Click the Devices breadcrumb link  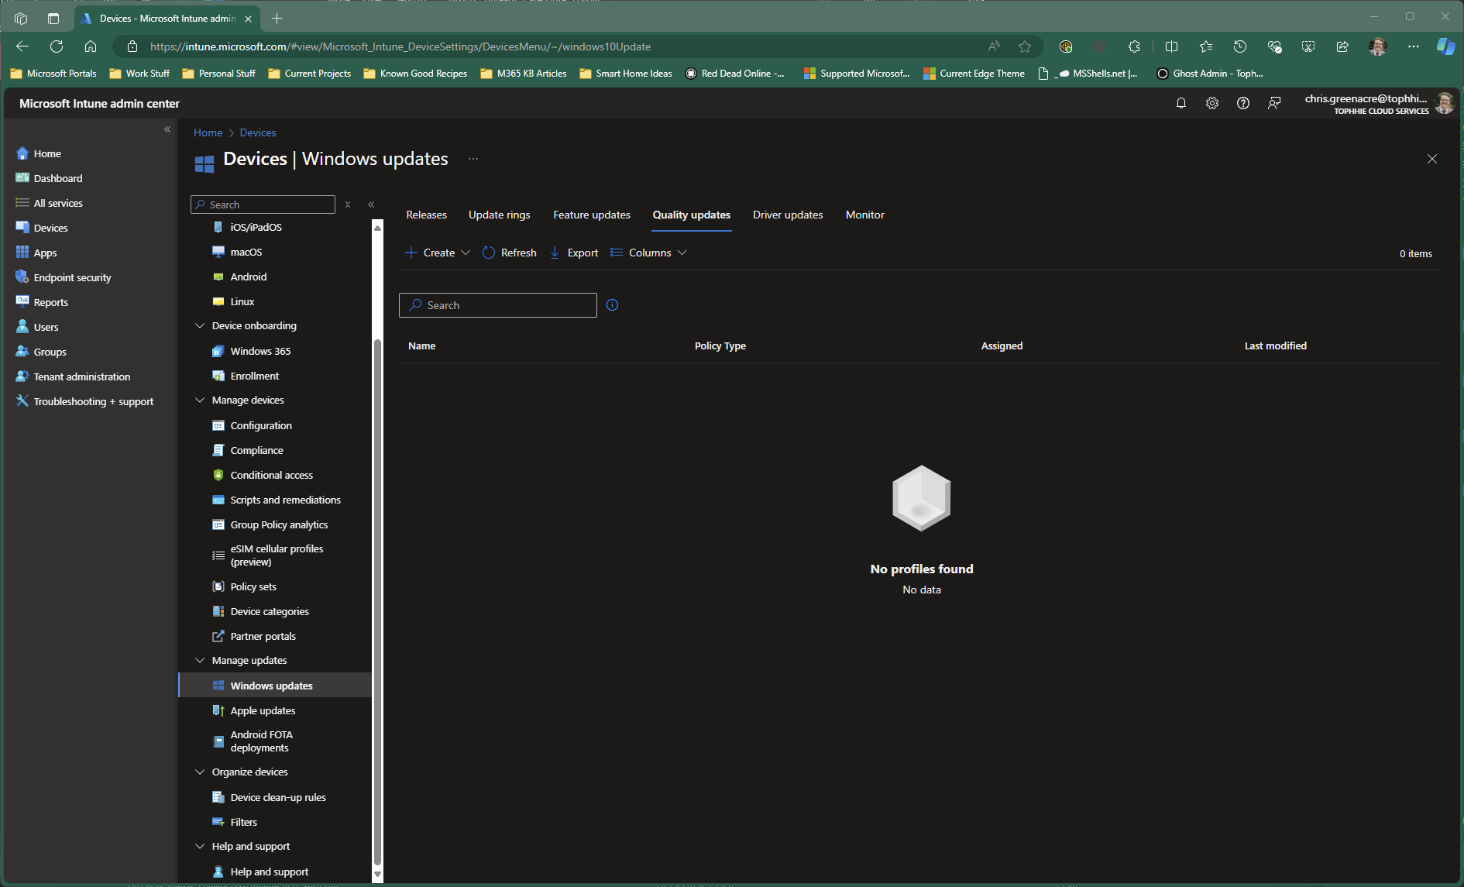coord(258,132)
